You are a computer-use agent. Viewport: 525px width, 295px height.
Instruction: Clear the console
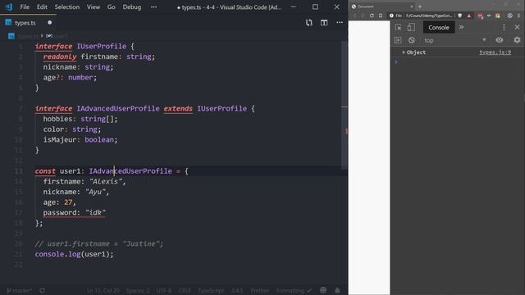(412, 40)
